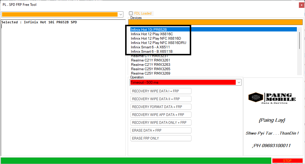Viewport: 305px width, 164px height.
Task: Click the device list vertical scrollbar
Action: pos(299,52)
